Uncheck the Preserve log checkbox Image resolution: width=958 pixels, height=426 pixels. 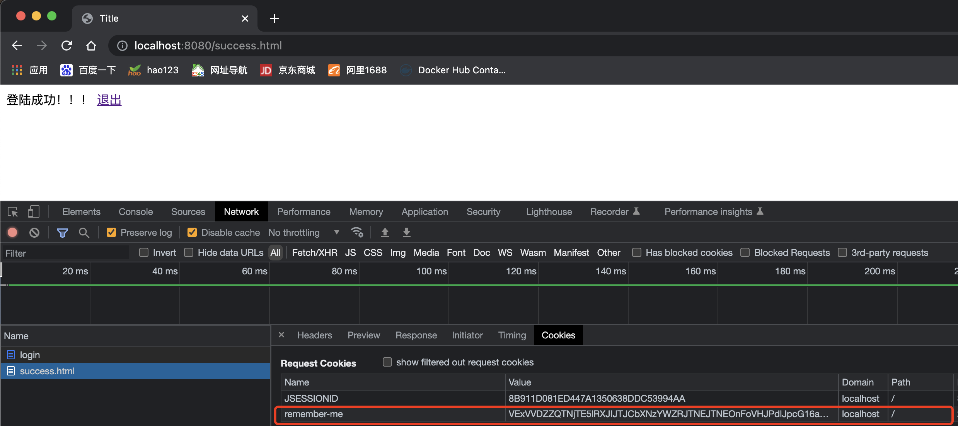coord(111,233)
